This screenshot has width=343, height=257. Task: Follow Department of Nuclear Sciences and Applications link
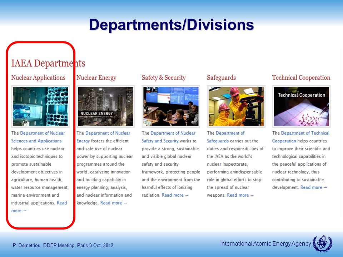[x=38, y=137]
